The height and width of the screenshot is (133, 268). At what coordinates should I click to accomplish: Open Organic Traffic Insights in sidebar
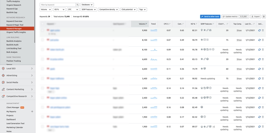[16, 32]
